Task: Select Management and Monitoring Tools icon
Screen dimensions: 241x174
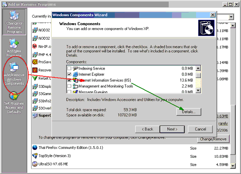Action: click(x=75, y=86)
